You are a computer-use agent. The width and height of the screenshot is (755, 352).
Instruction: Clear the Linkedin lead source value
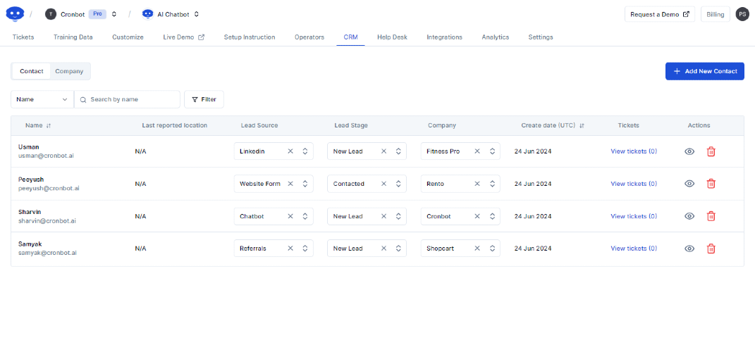tap(290, 151)
